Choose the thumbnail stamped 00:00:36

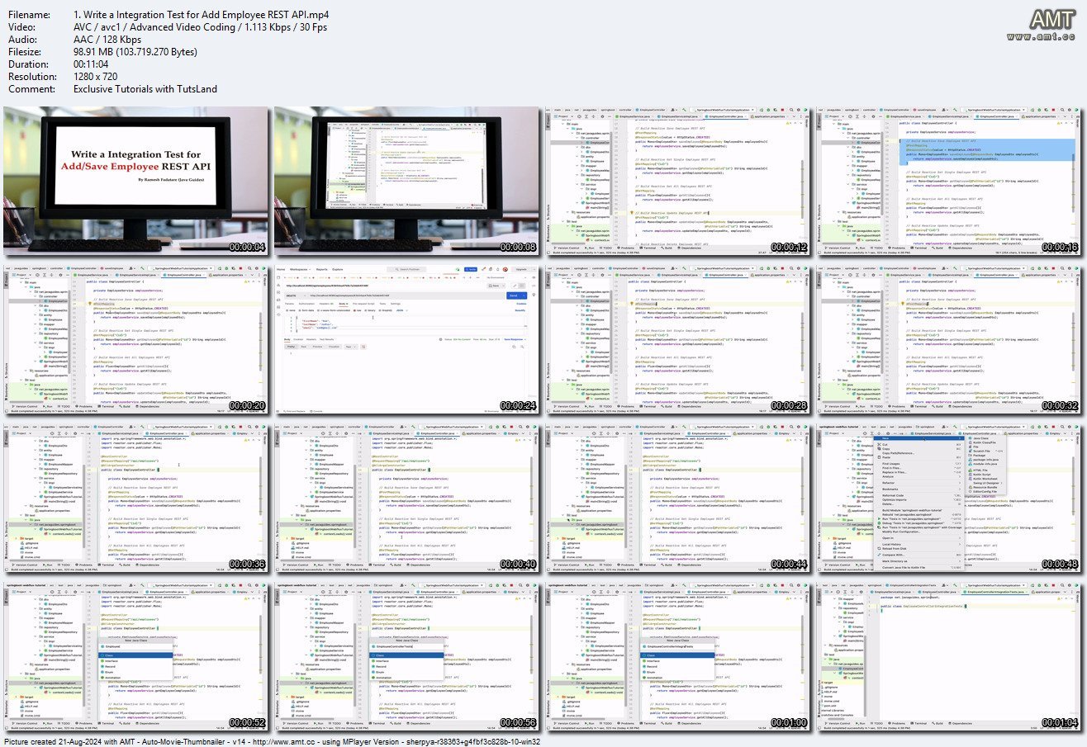coord(136,499)
